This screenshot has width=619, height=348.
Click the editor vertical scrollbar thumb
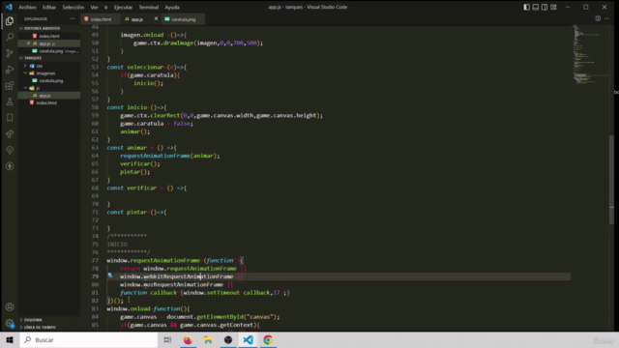point(611,180)
